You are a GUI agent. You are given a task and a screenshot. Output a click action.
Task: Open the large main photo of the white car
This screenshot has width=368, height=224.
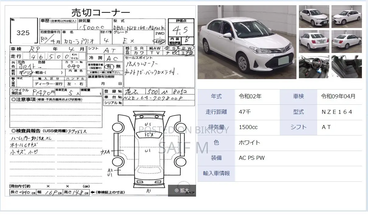click(x=247, y=42)
